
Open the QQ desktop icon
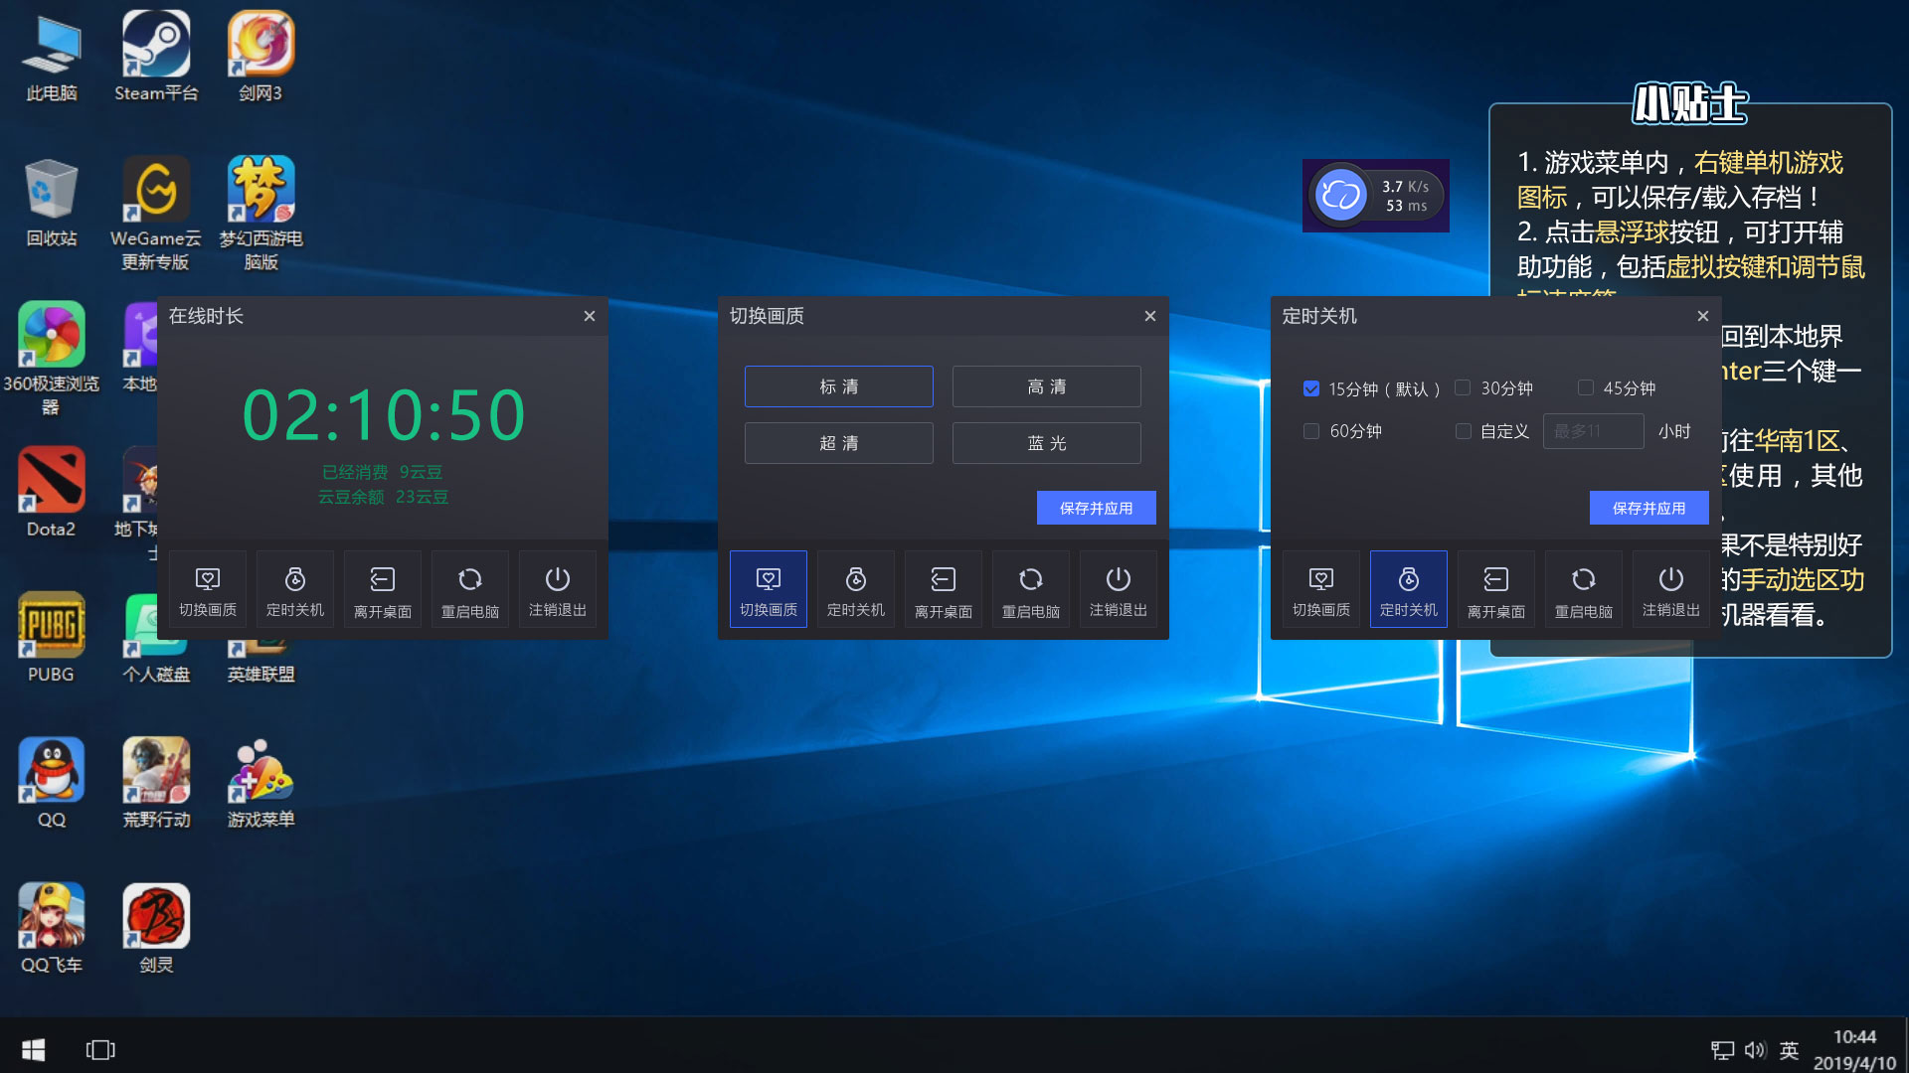(x=51, y=771)
